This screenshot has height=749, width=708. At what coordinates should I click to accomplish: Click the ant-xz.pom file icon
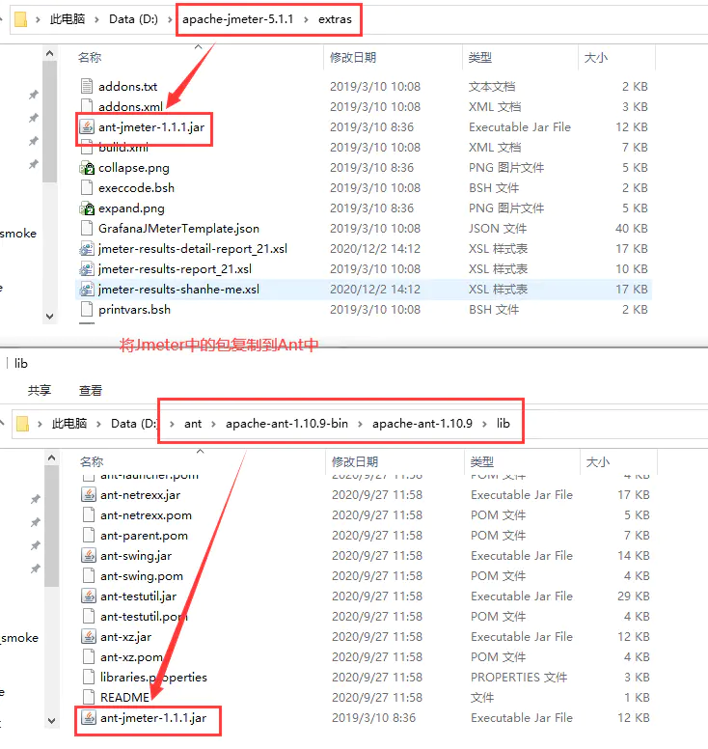tap(89, 656)
